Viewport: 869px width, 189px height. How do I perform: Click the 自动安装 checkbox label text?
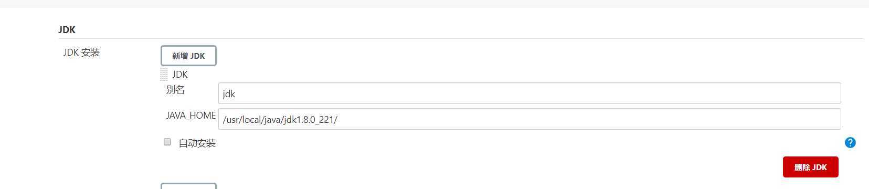coord(197,143)
